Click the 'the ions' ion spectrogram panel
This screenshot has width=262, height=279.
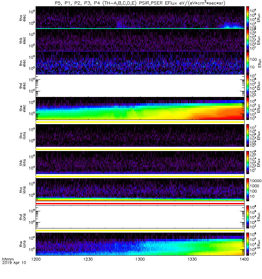(x=140, y=244)
